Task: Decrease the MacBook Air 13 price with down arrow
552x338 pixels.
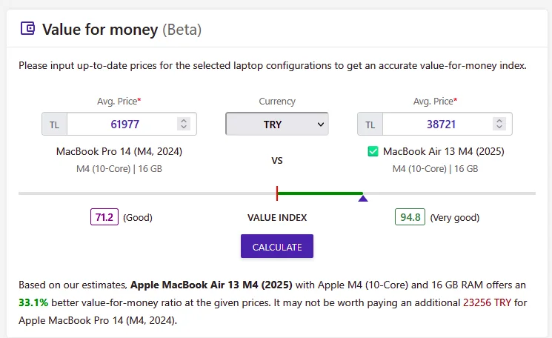Action: (x=499, y=127)
